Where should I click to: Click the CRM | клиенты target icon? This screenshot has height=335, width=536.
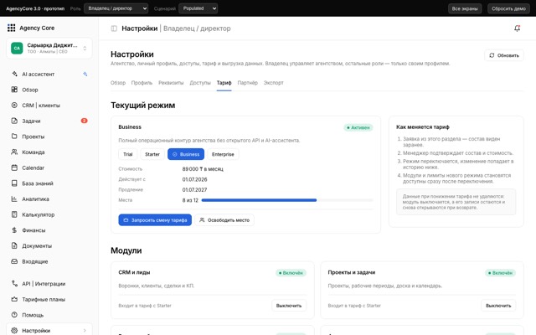(14, 106)
